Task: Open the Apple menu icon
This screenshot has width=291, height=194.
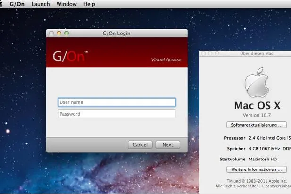Action: [1, 4]
